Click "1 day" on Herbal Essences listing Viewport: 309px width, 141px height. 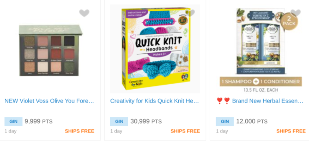tap(222, 131)
